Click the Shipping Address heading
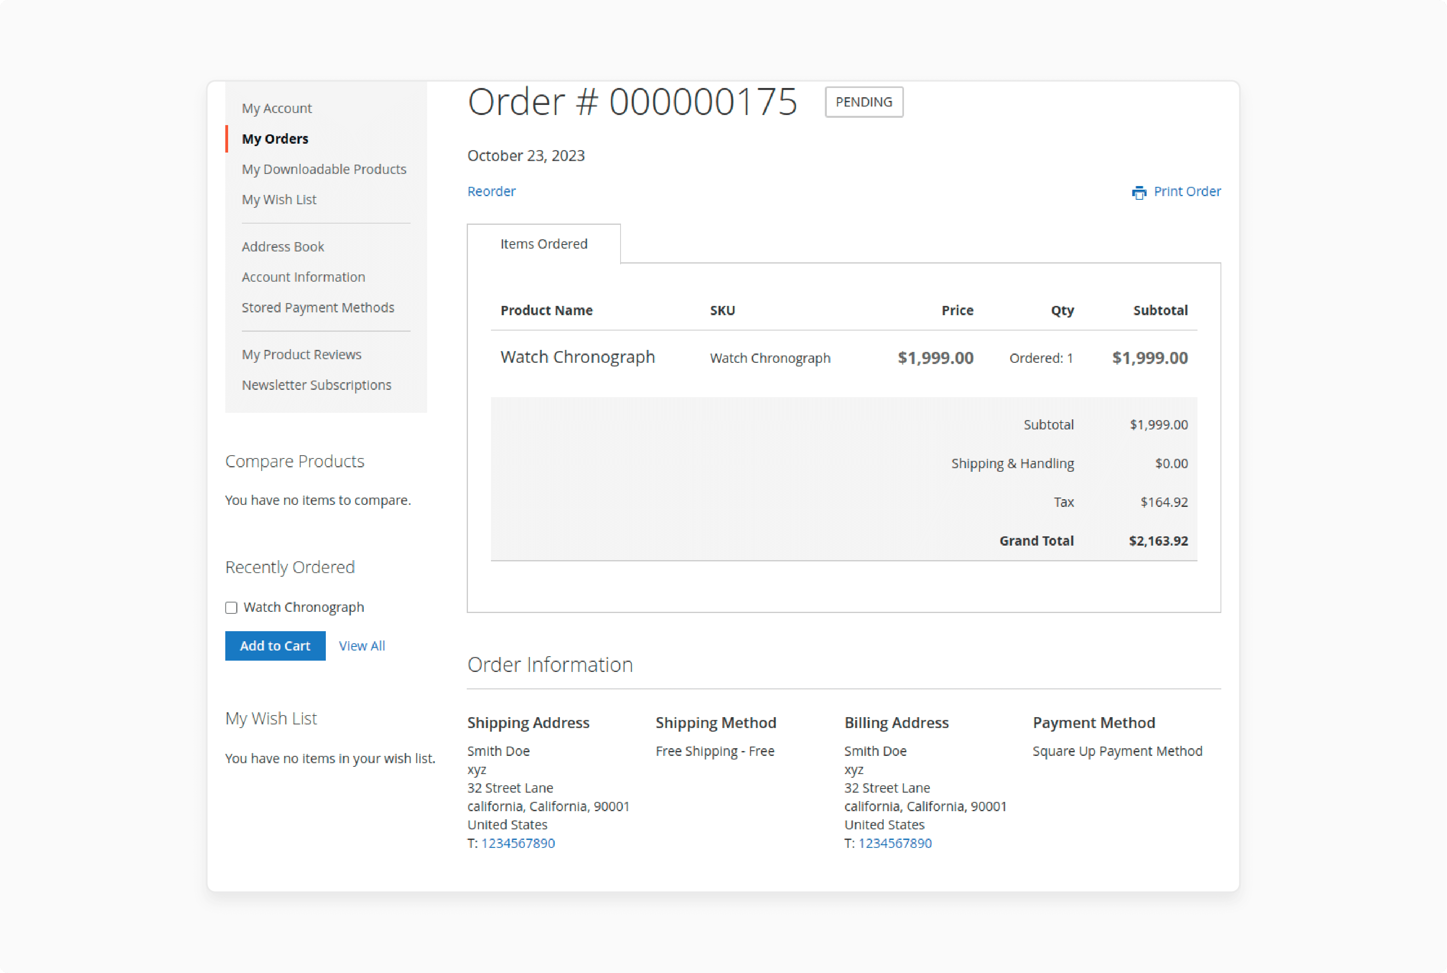Image resolution: width=1447 pixels, height=973 pixels. pos(528,722)
